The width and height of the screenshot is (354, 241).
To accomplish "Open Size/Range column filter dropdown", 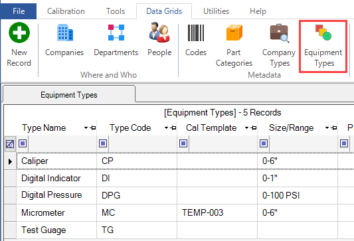I will [x=327, y=128].
